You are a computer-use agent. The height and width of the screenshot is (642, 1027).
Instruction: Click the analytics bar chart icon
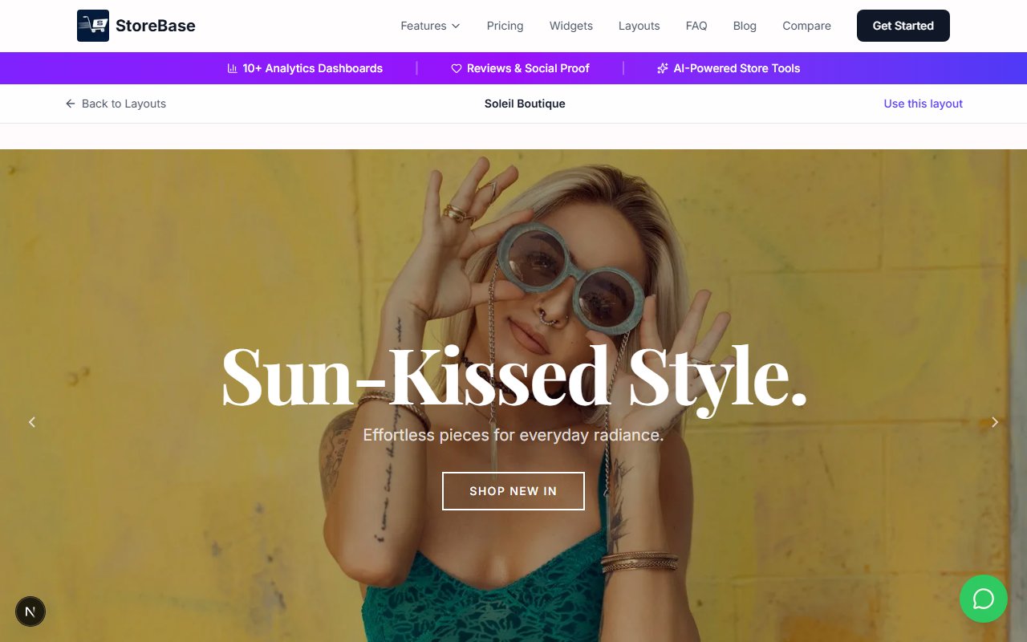coord(233,68)
